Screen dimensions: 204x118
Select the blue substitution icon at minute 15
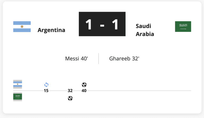pyautogui.click(x=46, y=85)
